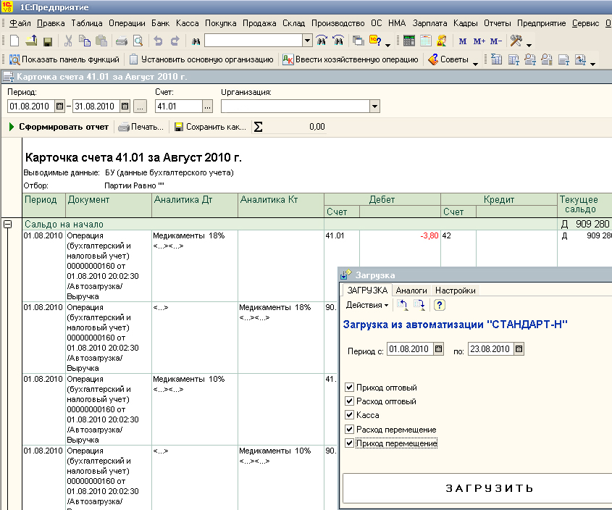Viewport: 612px width, 510px height.
Task: Open the 1C help icon with question mark
Action: pos(375,41)
